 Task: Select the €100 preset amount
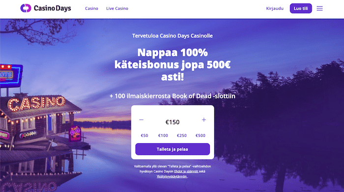coord(163,135)
